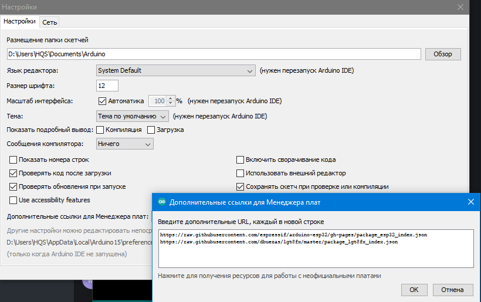Enable the Загрузка verbose output checkbox

151,130
